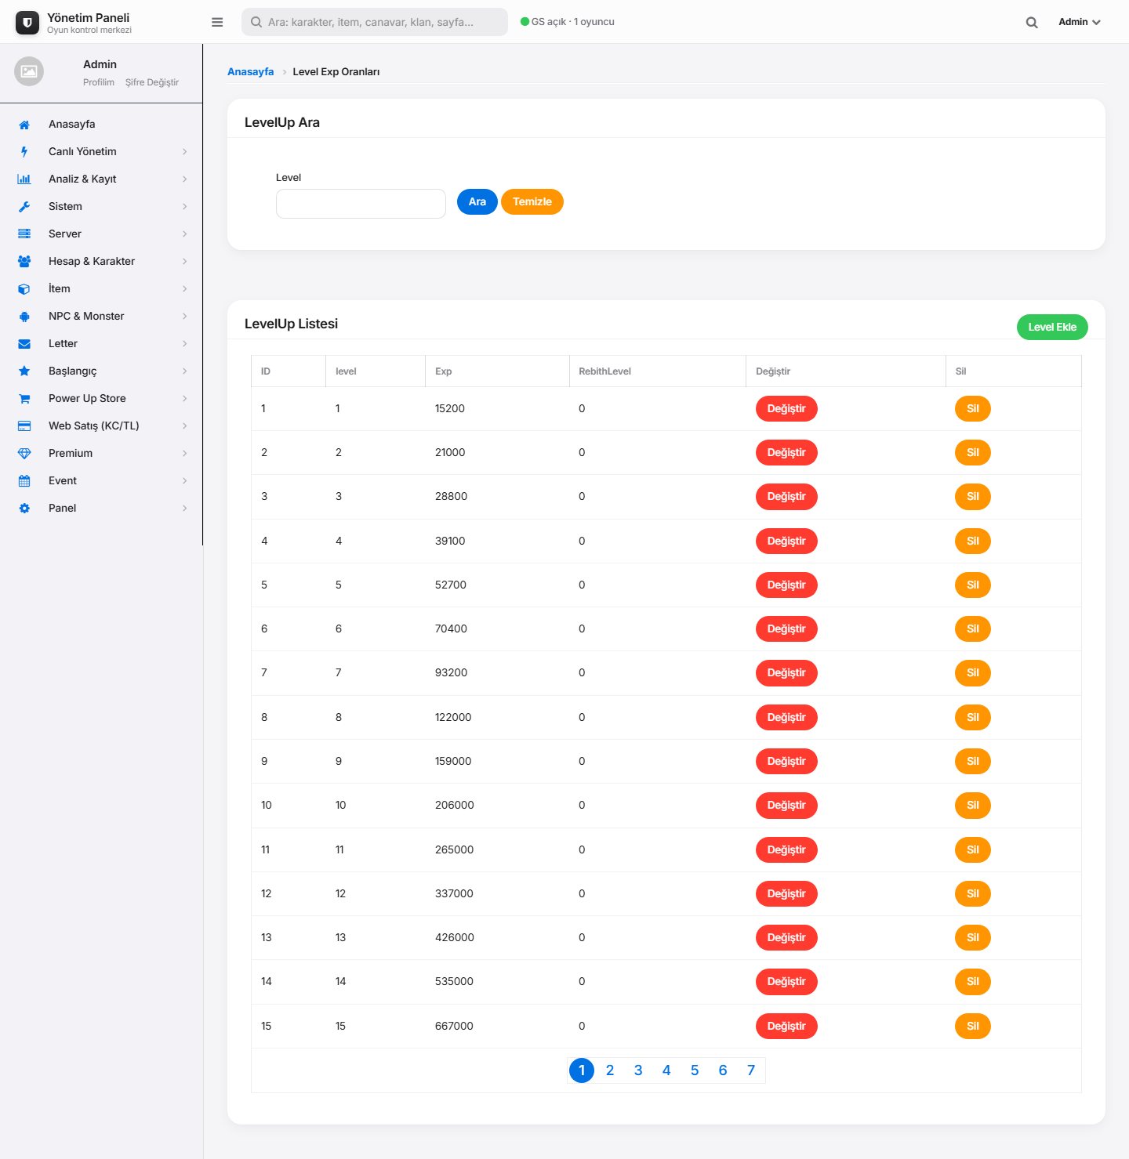Go to page 3 of pagination
1129x1159 pixels.
638,1070
